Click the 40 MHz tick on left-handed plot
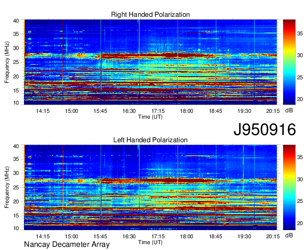Image resolution: width=308 pixels, height=250 pixels. tap(16, 146)
